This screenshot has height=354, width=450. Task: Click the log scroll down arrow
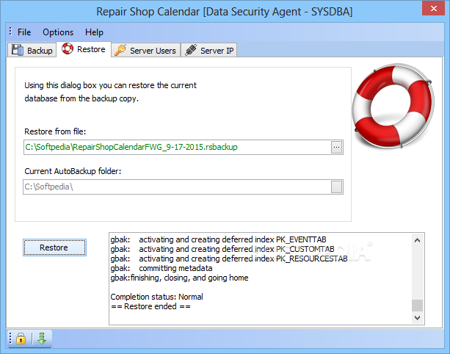click(x=417, y=317)
